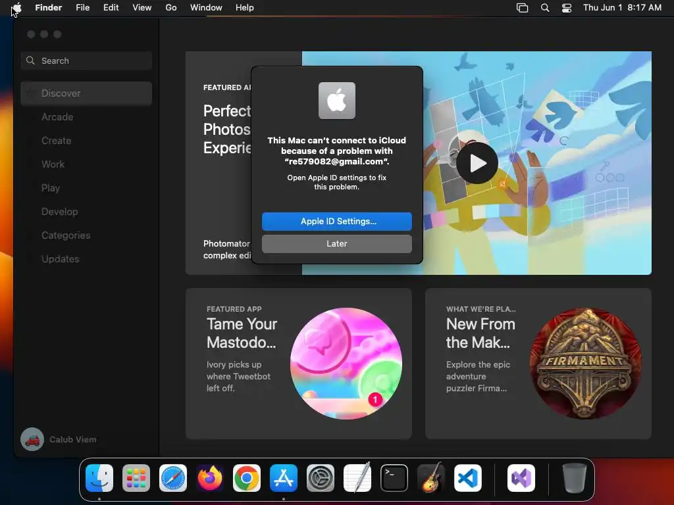Launch Safari from the Dock
Viewport: 674px width, 505px height.
tap(173, 478)
